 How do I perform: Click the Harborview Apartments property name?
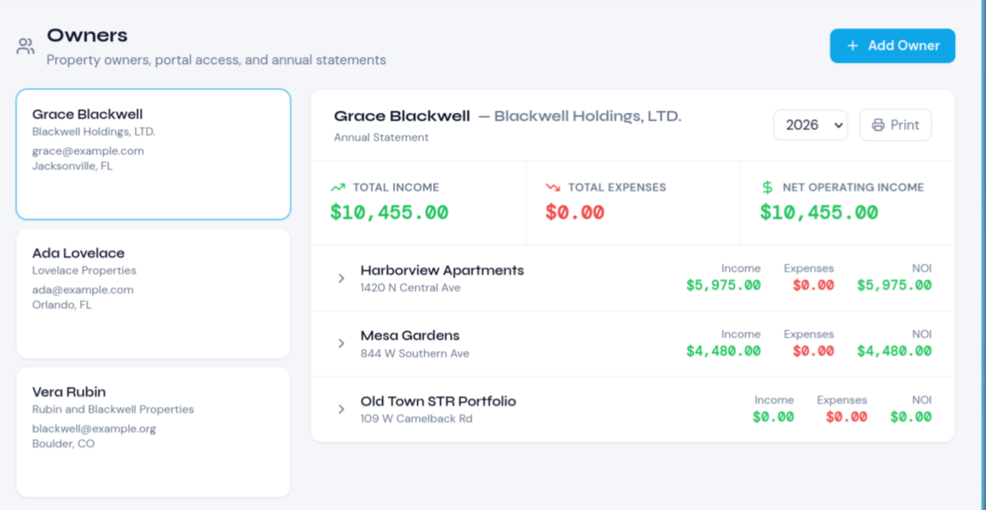[442, 270]
